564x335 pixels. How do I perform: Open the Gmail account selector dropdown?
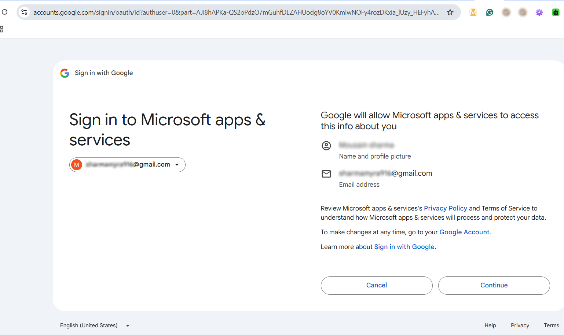tap(127, 164)
